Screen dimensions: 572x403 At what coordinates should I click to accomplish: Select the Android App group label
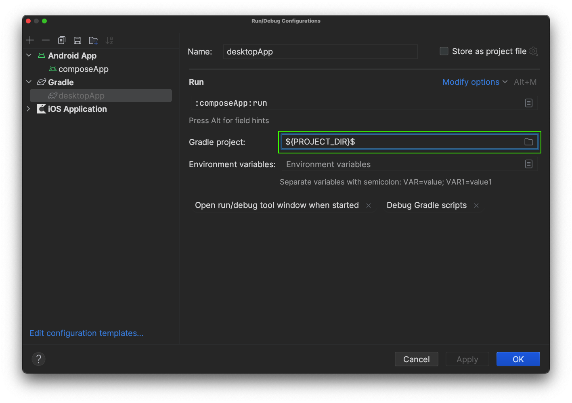(x=72, y=56)
